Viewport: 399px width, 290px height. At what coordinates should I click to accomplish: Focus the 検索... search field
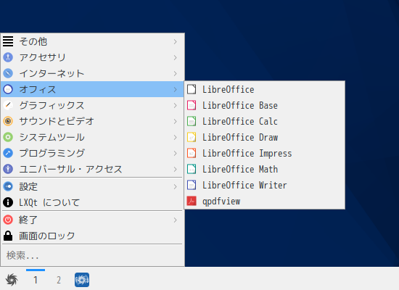click(x=92, y=255)
